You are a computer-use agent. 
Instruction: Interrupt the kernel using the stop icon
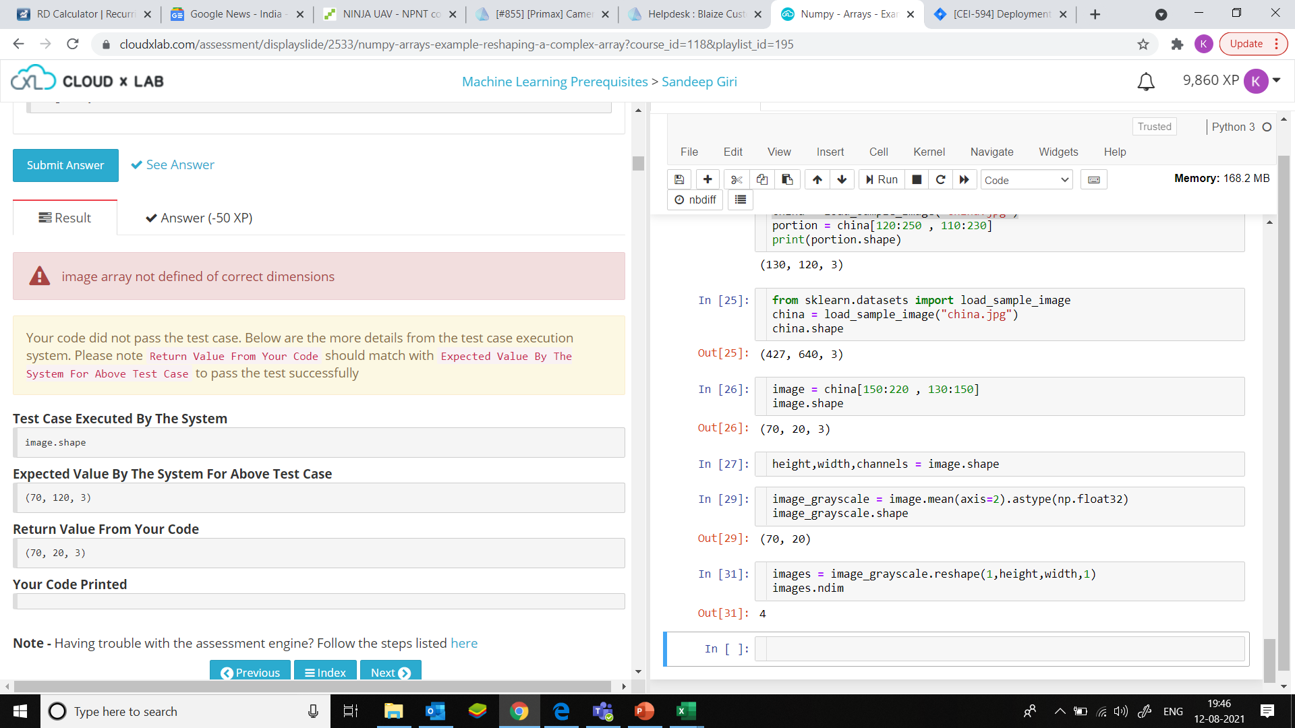pos(916,179)
